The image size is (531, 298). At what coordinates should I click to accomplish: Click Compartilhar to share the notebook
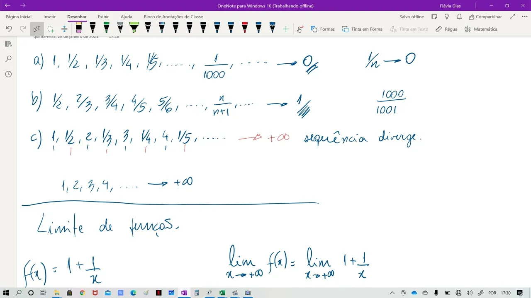tap(485, 17)
